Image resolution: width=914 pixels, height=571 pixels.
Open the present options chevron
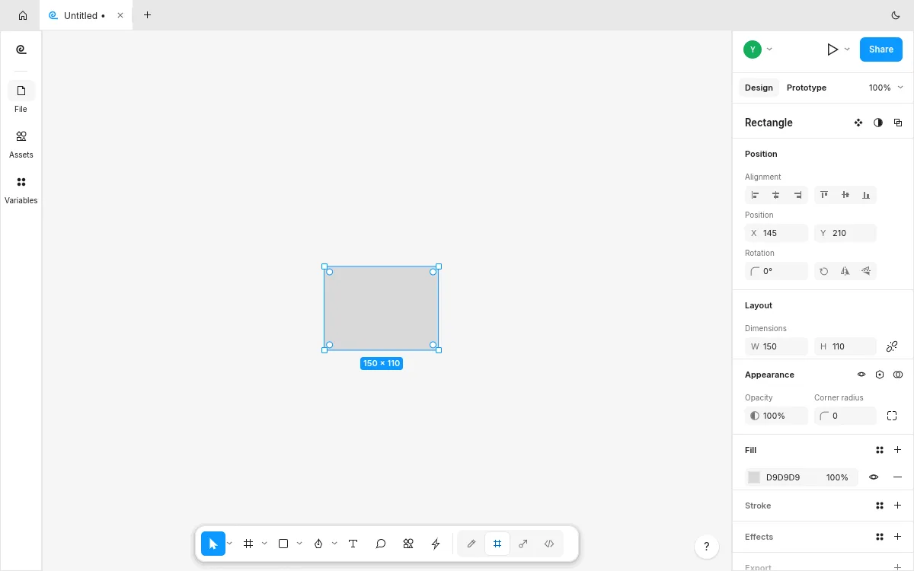pos(847,49)
